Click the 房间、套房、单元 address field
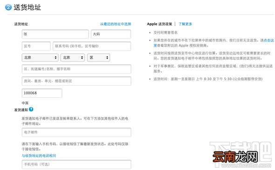275x170 pixels. click(76, 81)
